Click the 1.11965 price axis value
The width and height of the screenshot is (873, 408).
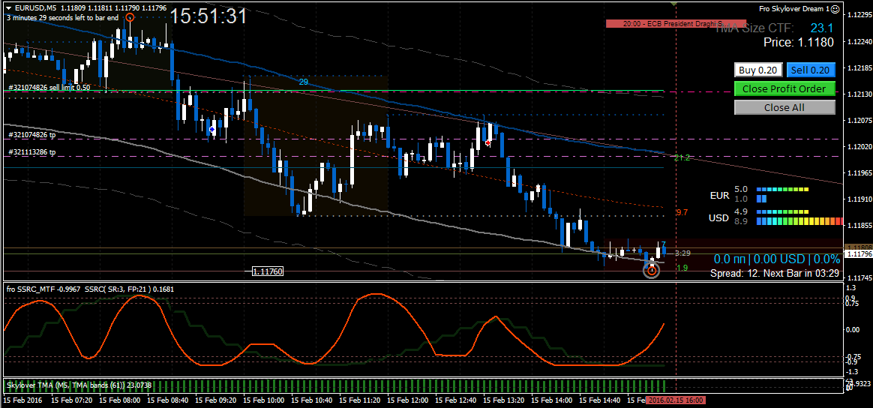859,173
